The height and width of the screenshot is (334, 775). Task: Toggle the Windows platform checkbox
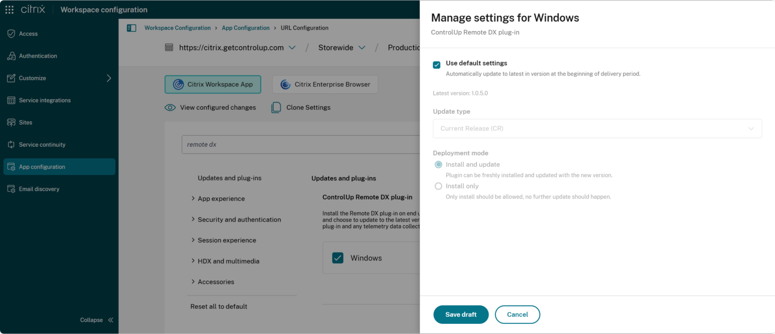coord(338,258)
